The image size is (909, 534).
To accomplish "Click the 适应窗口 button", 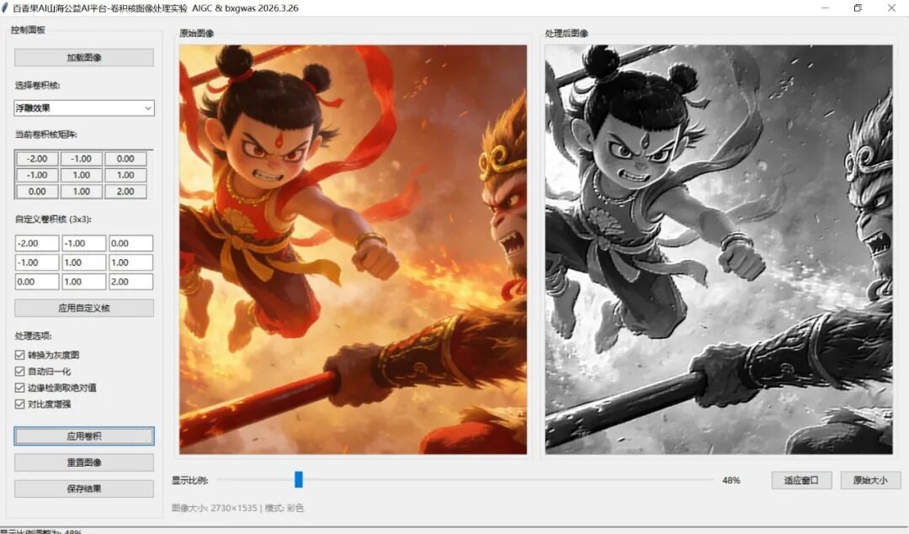I will [x=801, y=480].
